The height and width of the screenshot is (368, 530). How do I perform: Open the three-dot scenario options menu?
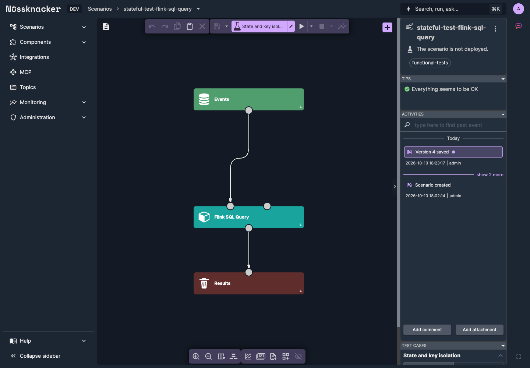click(495, 29)
